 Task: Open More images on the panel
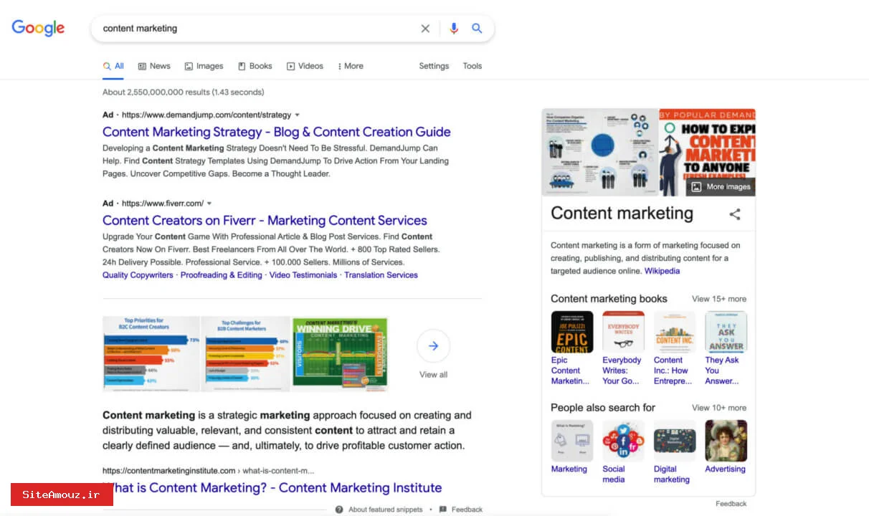(x=721, y=187)
